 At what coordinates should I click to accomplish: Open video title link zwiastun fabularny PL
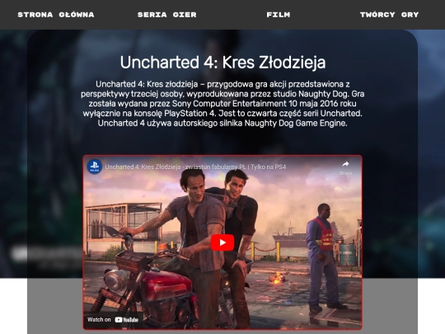pyautogui.click(x=195, y=167)
